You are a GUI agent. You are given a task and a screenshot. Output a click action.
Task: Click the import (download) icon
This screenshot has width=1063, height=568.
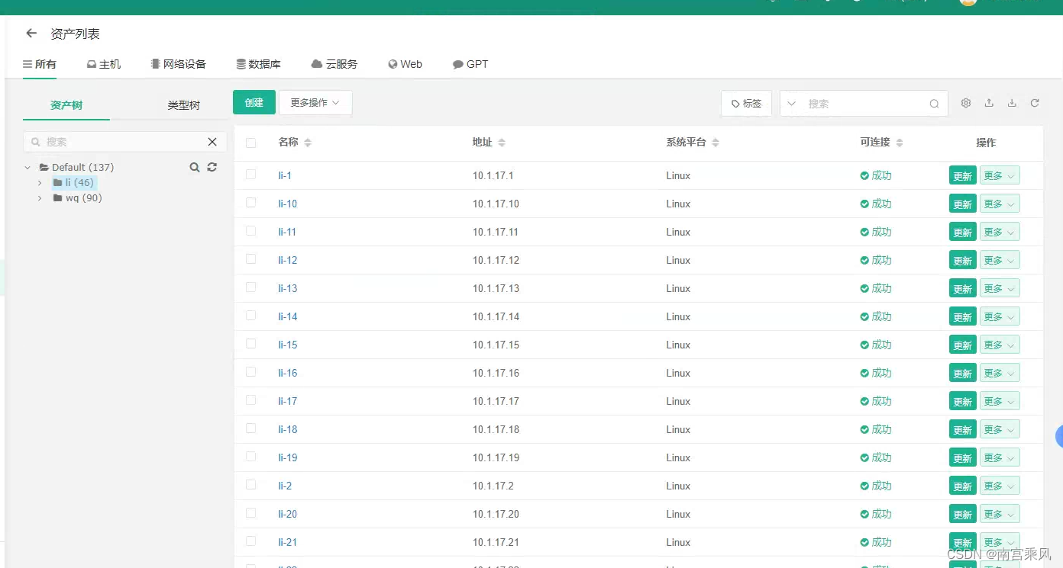click(1011, 103)
